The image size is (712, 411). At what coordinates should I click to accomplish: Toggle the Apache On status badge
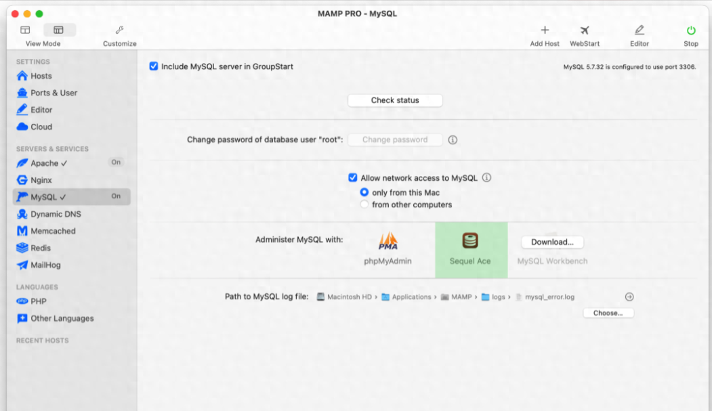point(116,163)
